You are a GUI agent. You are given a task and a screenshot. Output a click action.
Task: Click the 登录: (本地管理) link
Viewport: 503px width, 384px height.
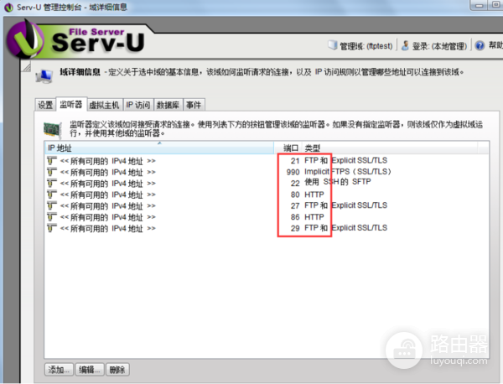coord(439,46)
